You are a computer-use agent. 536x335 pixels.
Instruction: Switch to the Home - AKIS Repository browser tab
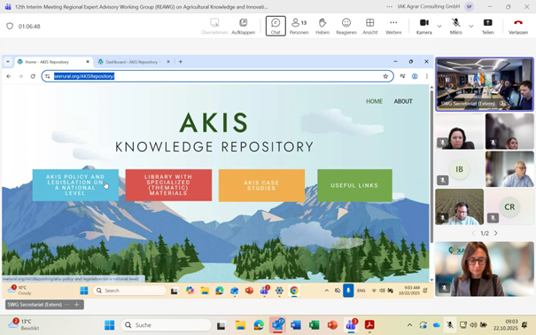tap(54, 62)
